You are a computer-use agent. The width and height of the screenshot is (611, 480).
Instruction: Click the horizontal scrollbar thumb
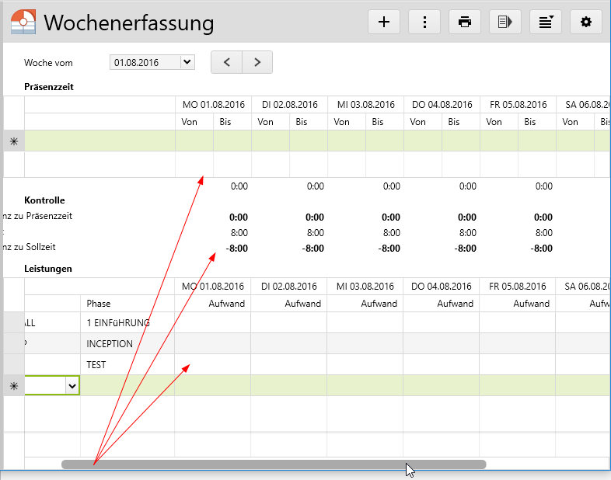tap(274, 464)
